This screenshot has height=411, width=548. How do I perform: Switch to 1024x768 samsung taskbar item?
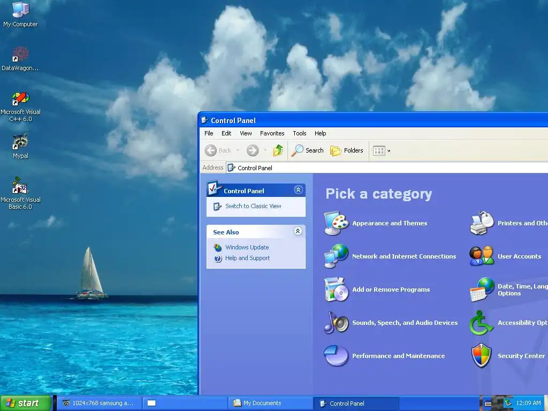[100, 404]
